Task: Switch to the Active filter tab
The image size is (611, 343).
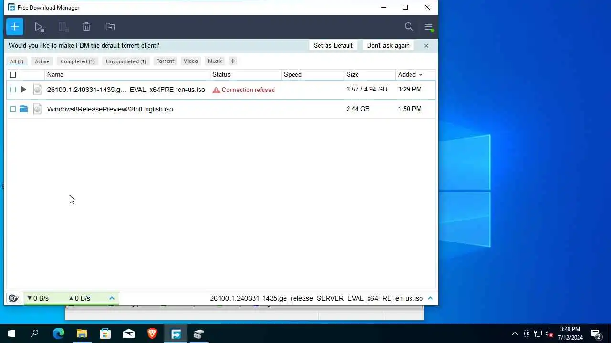Action: pyautogui.click(x=42, y=61)
